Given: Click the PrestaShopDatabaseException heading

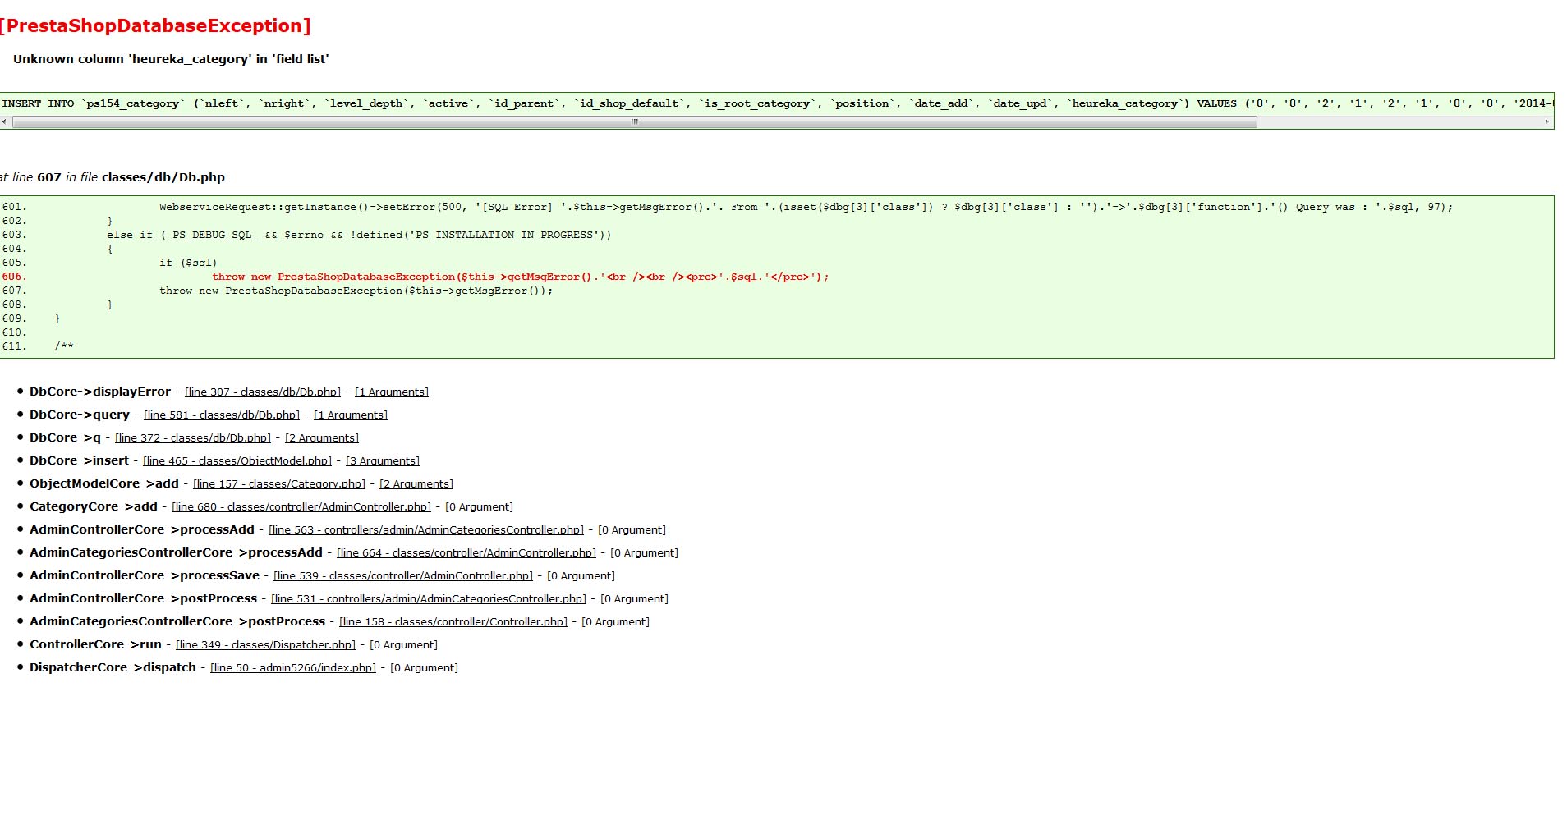Looking at the screenshot, I should [x=155, y=26].
